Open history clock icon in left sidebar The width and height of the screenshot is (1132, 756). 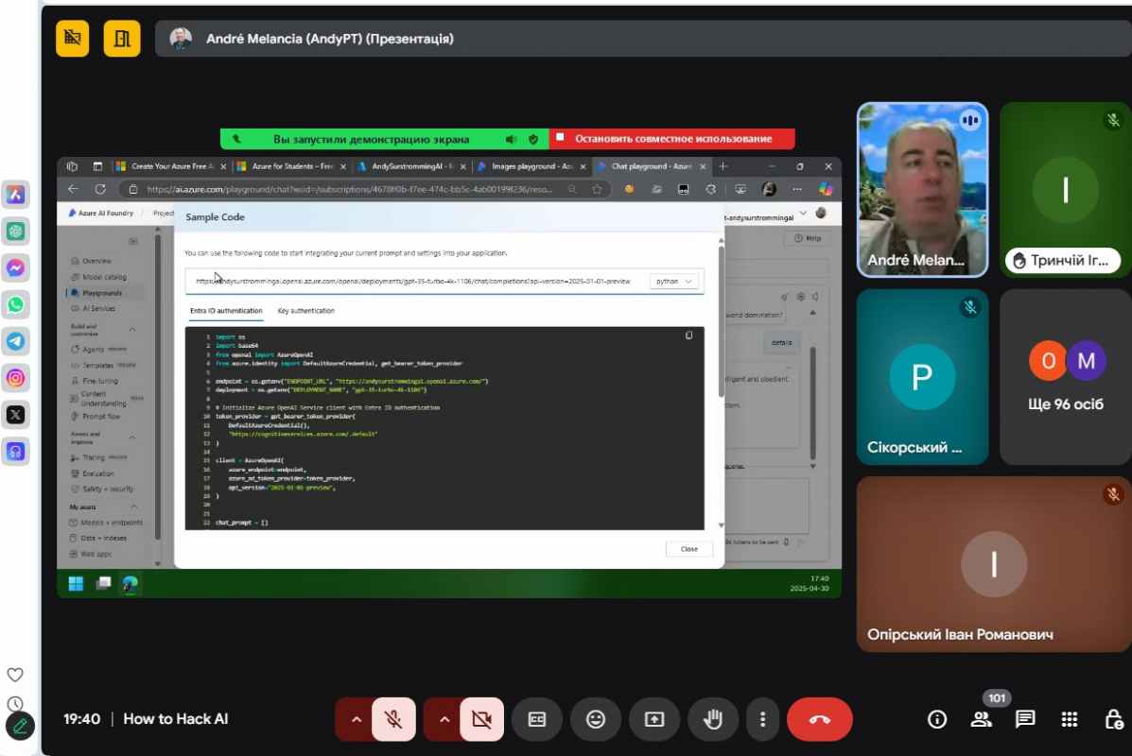(x=14, y=704)
